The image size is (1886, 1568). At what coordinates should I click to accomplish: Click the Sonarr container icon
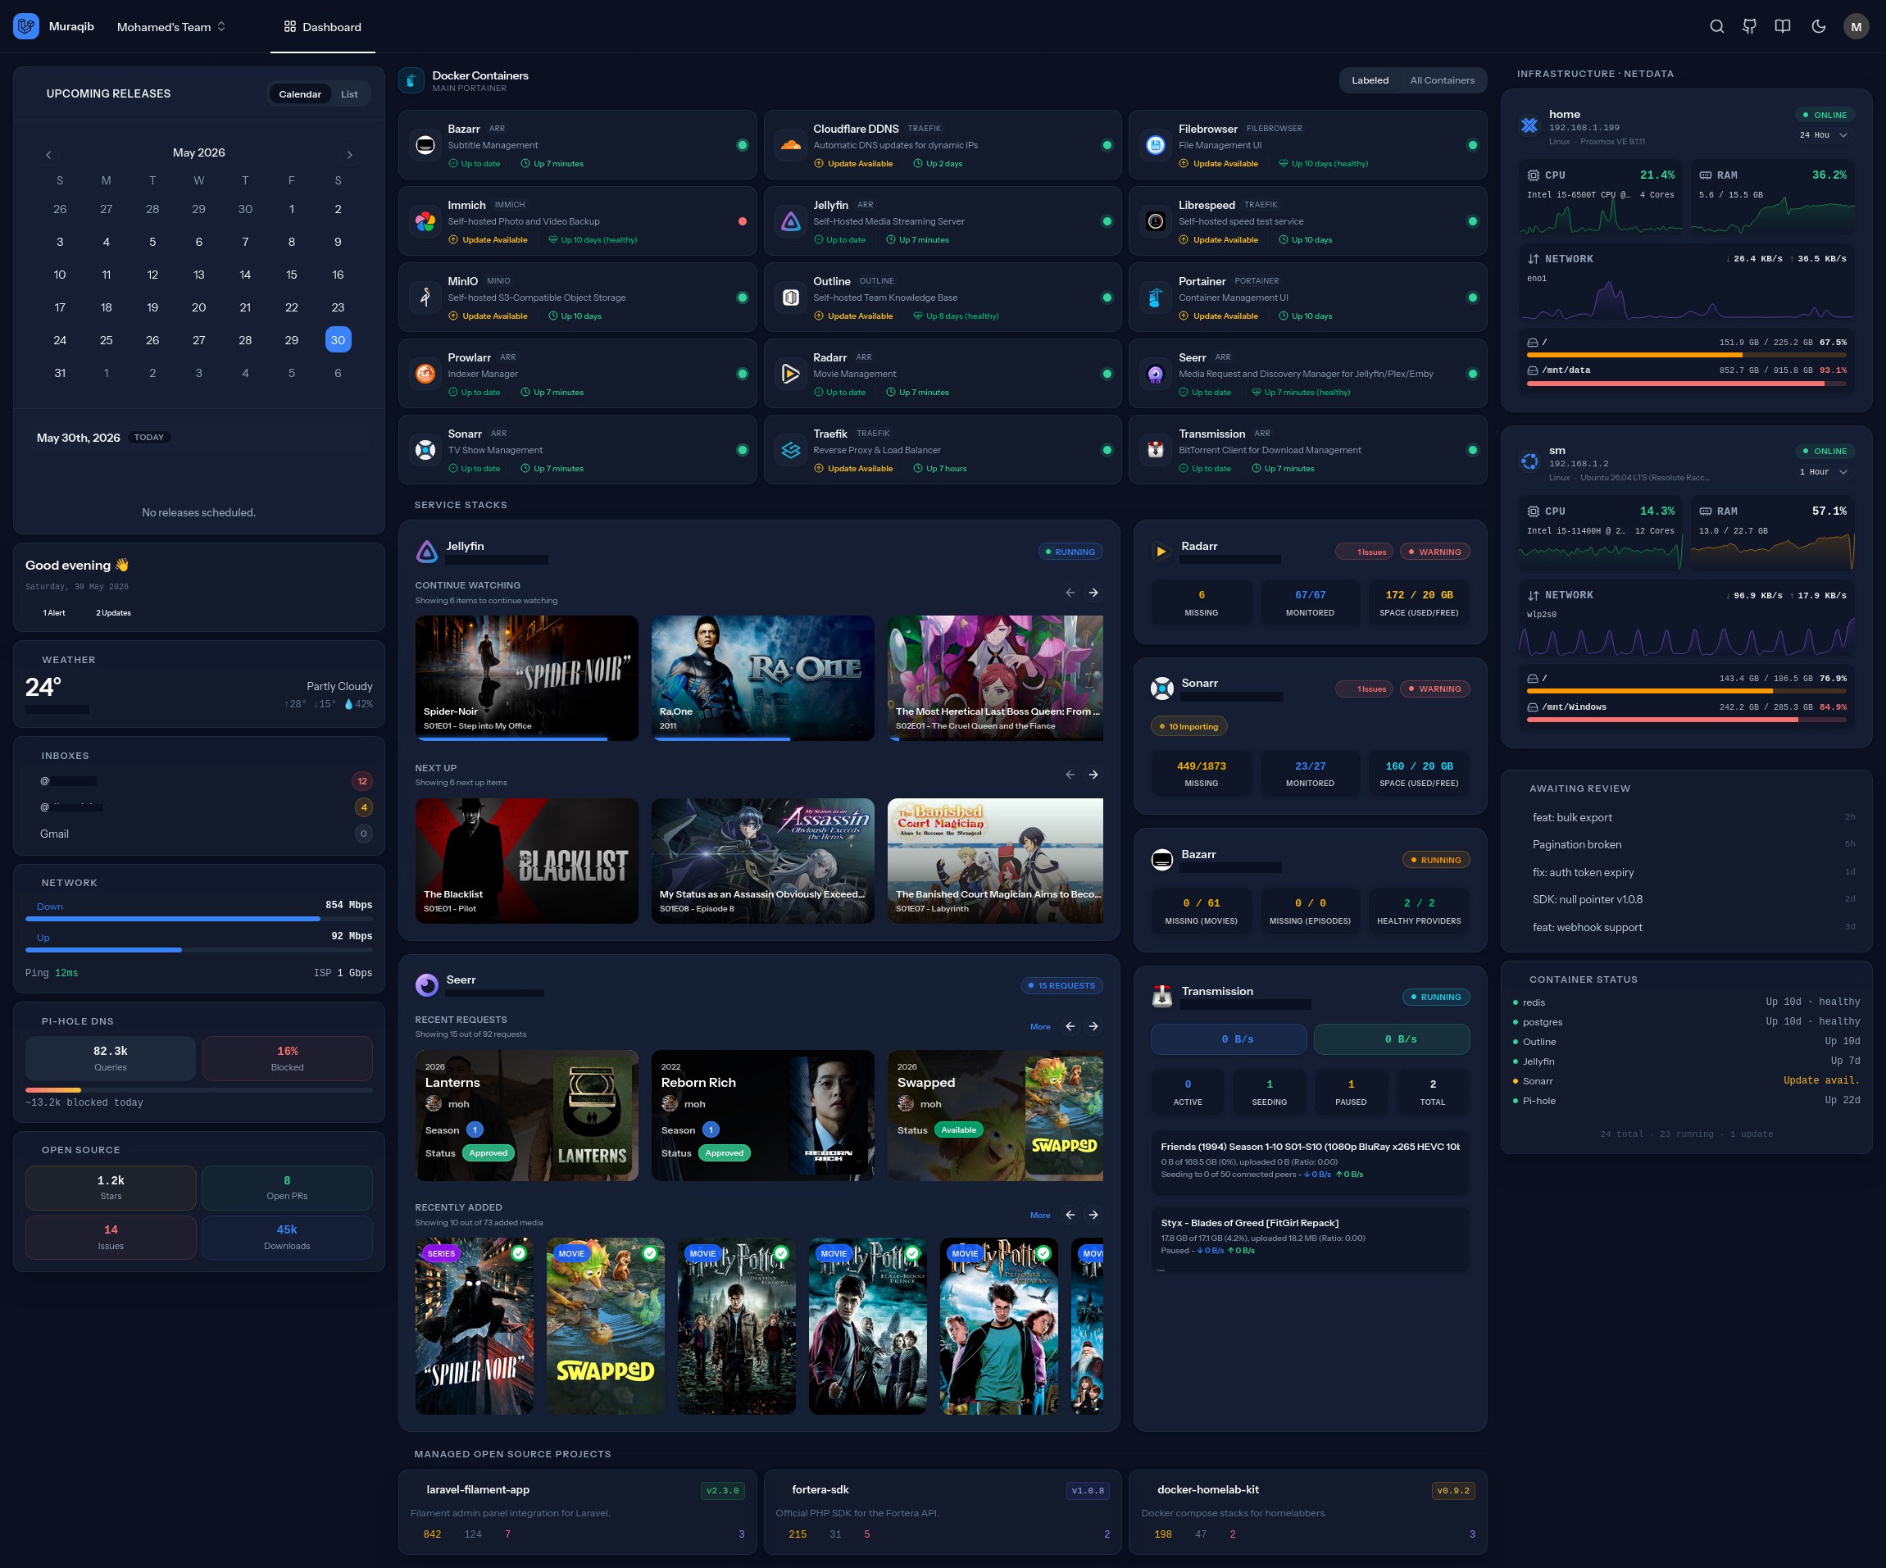tap(425, 450)
